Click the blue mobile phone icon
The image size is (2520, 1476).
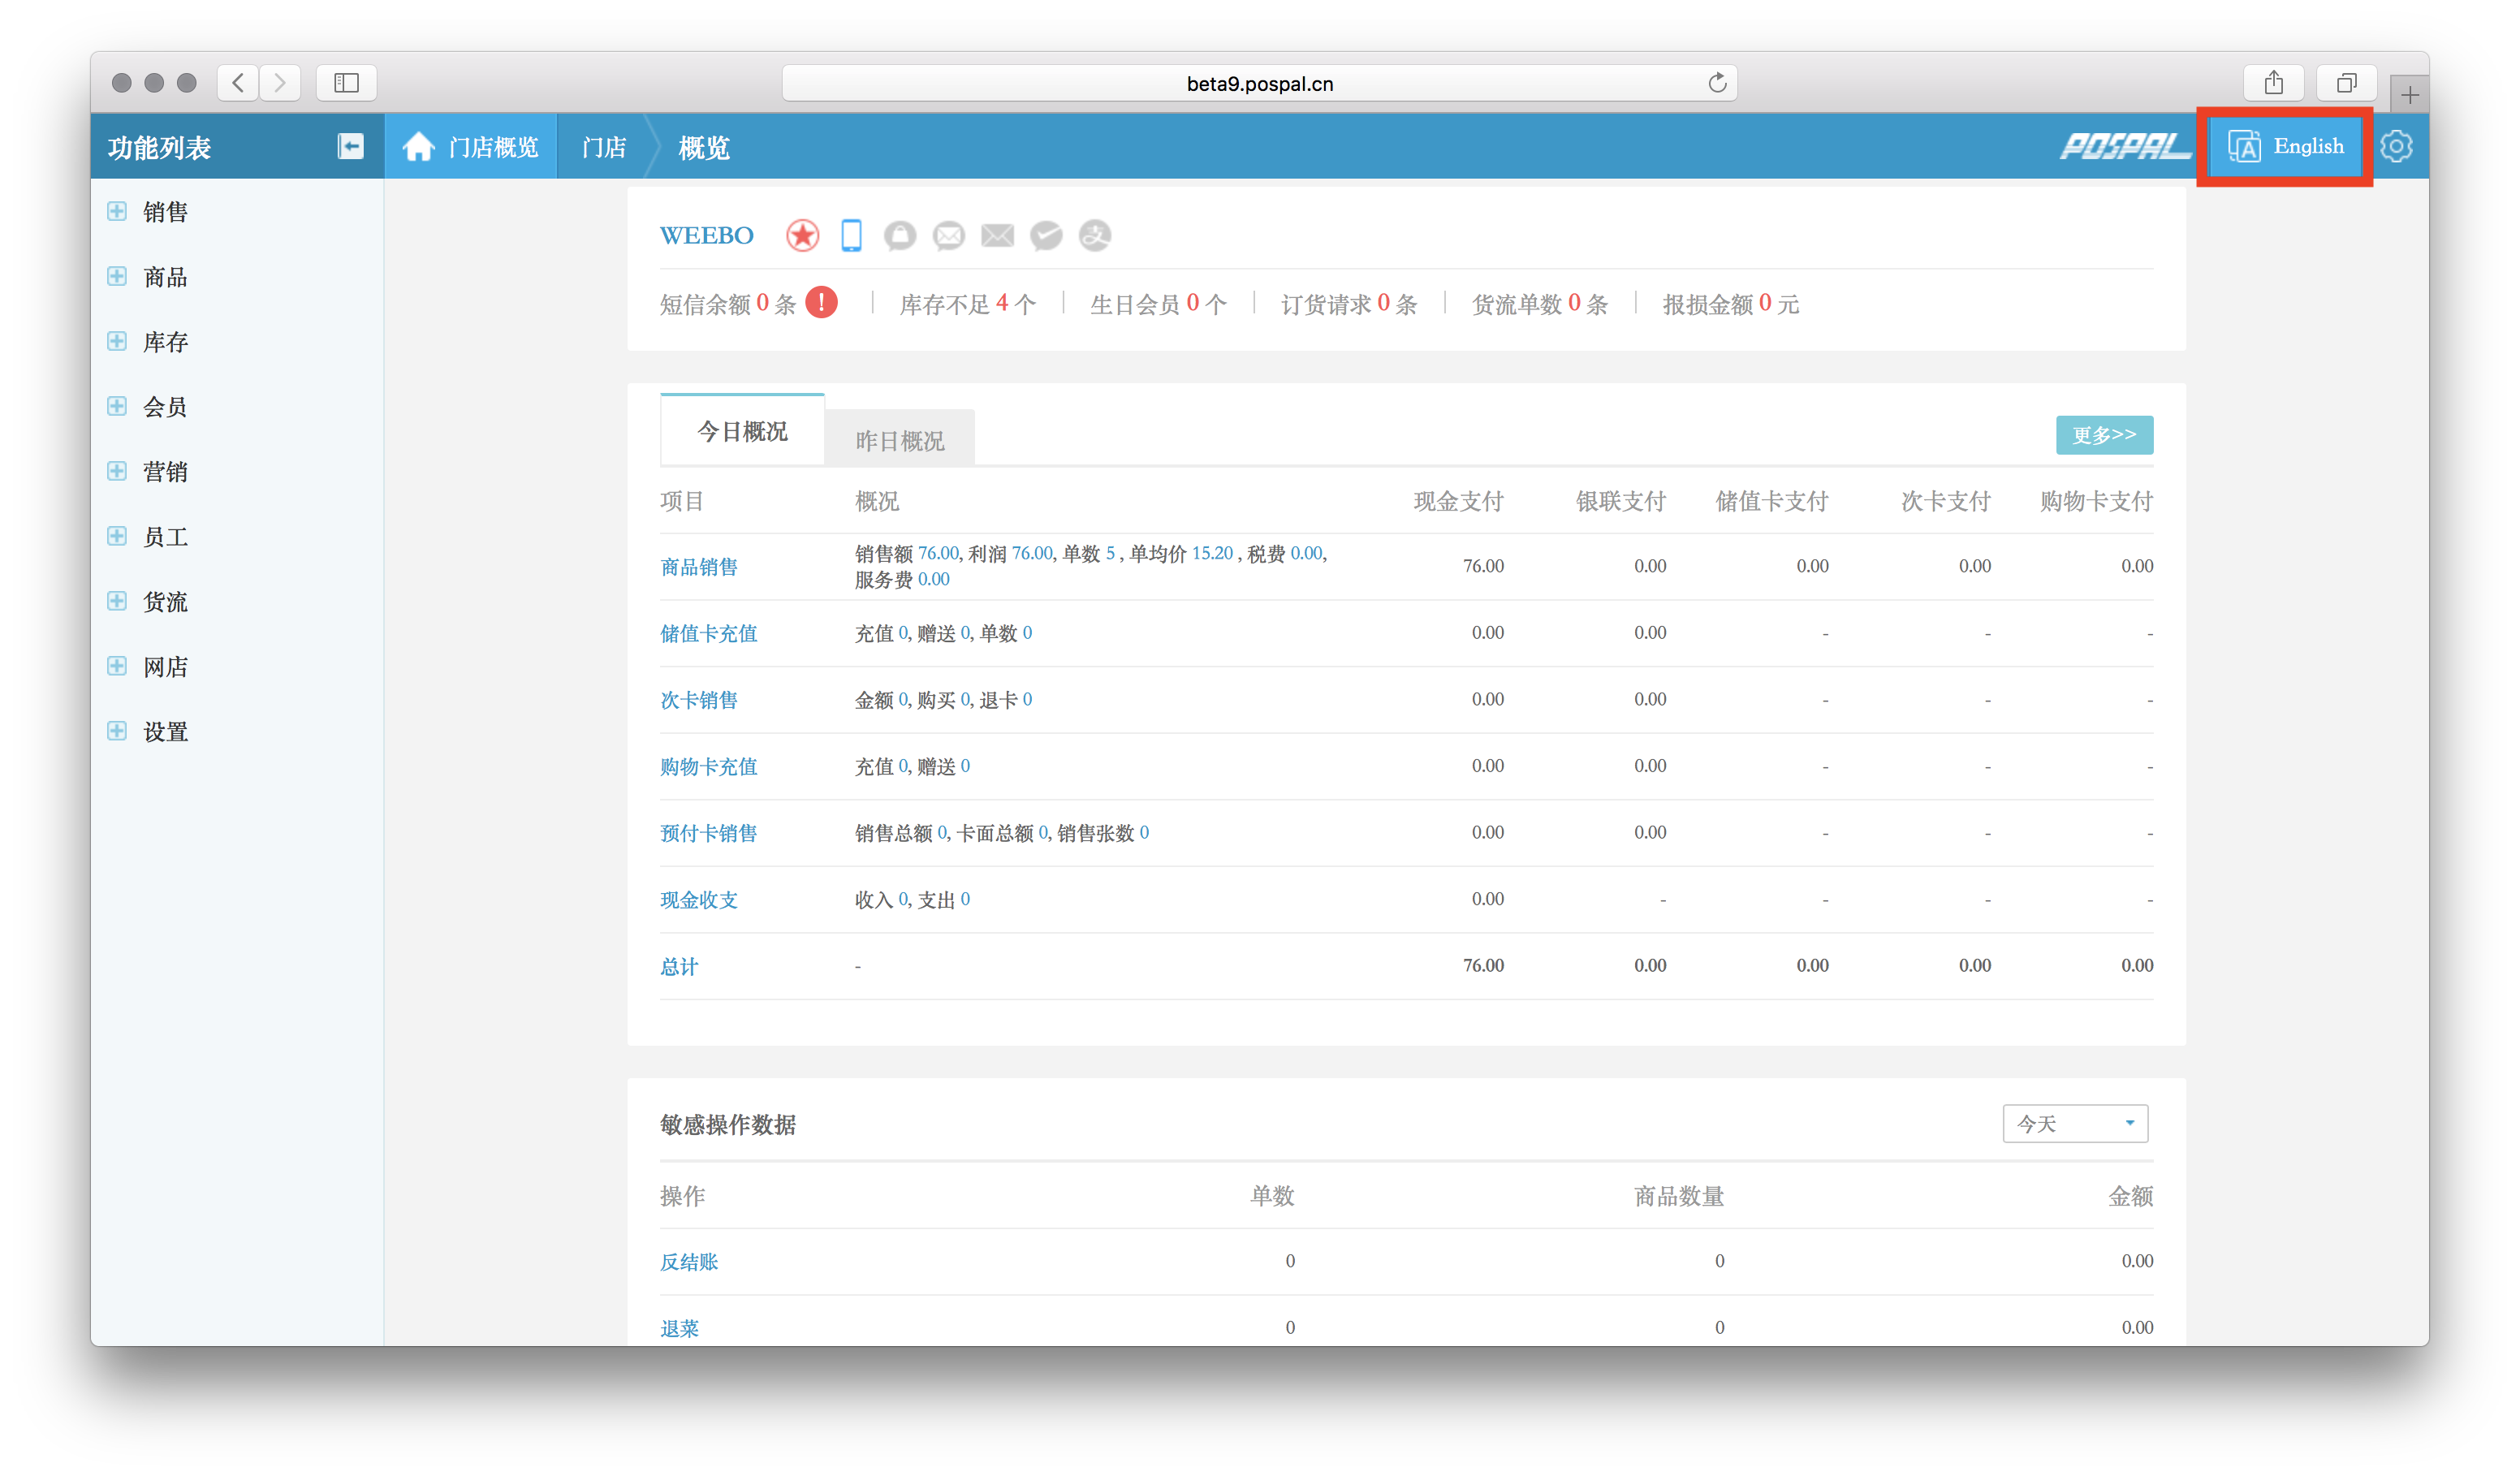tap(851, 236)
